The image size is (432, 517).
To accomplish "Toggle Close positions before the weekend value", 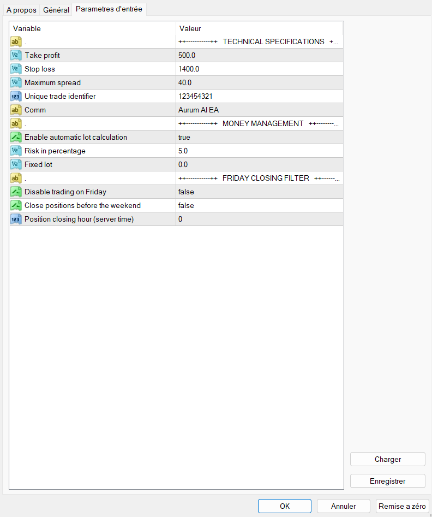I will pyautogui.click(x=259, y=205).
